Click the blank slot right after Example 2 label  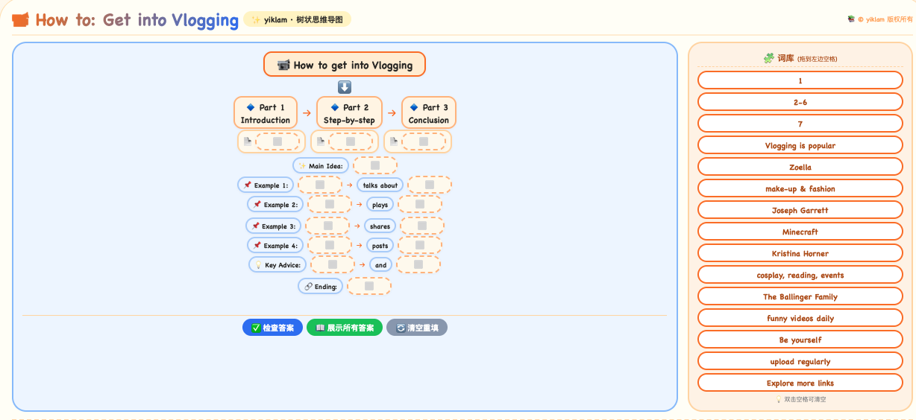pyautogui.click(x=329, y=204)
